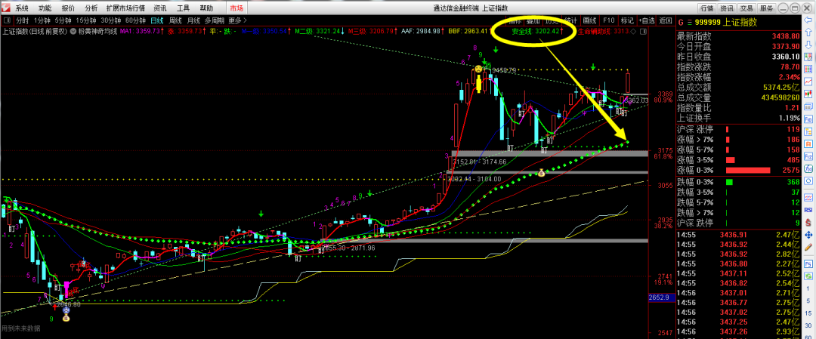Open indicator dropdown circle before 粉黄神奇均线
Viewport: 816px width, 339px height.
pos(74,31)
